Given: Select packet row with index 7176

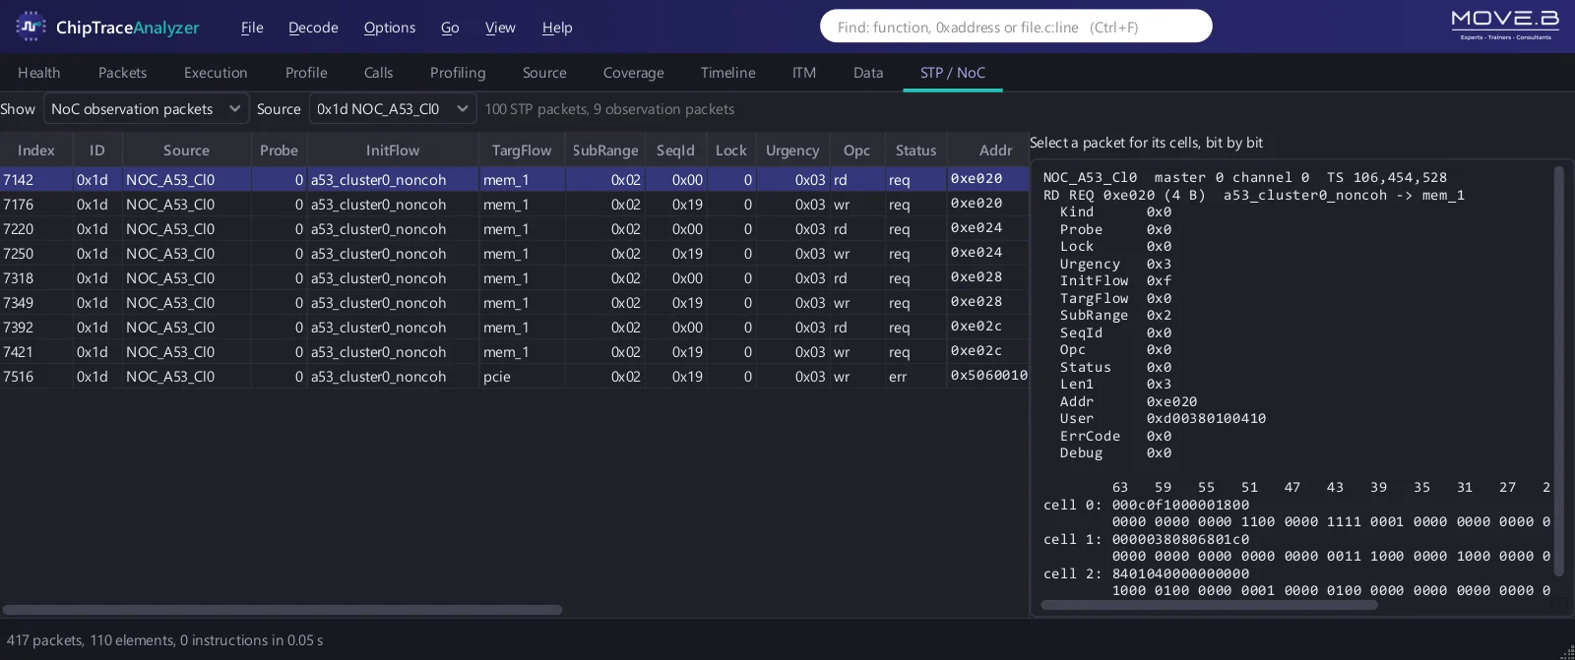Looking at the screenshot, I should pyautogui.click(x=514, y=205).
